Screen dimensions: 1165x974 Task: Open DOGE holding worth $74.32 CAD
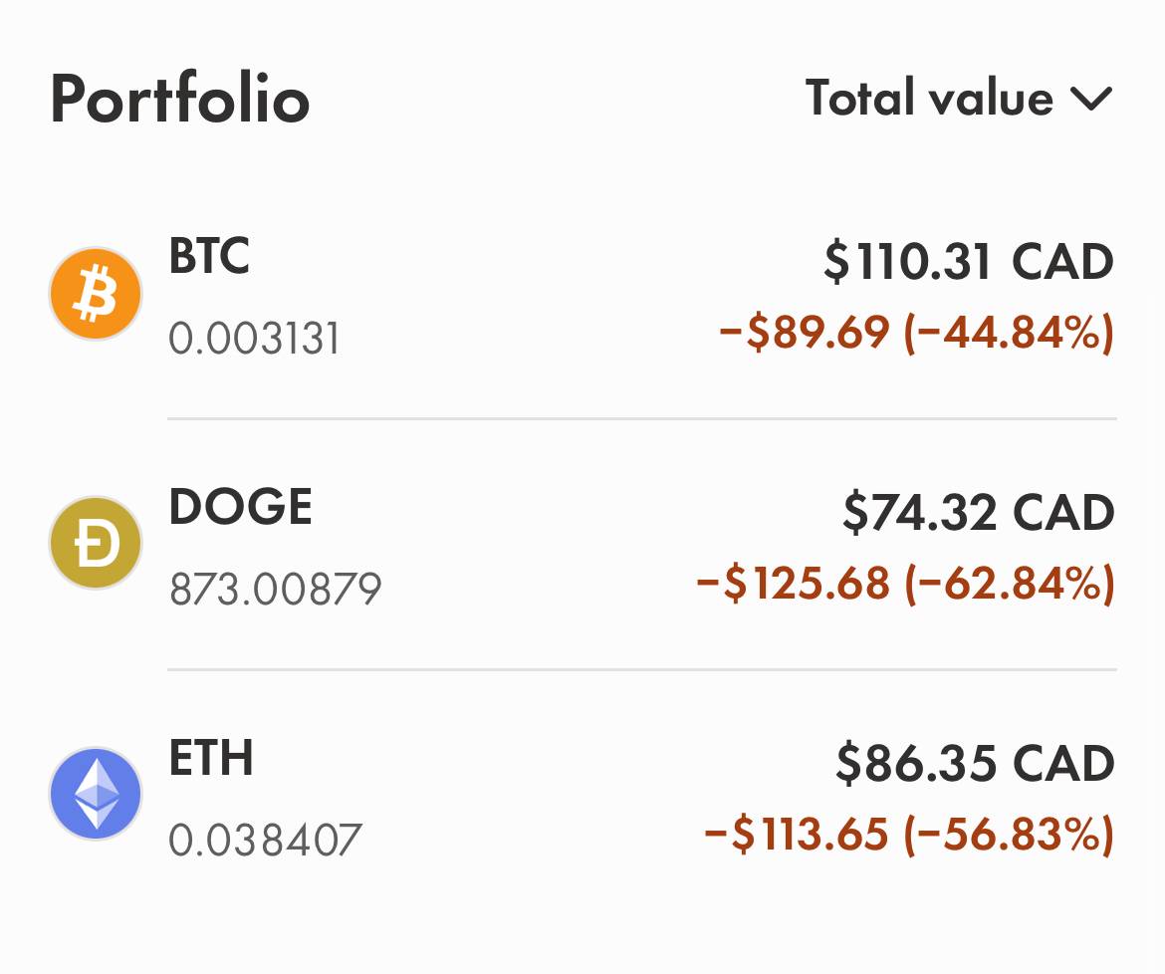[582, 545]
